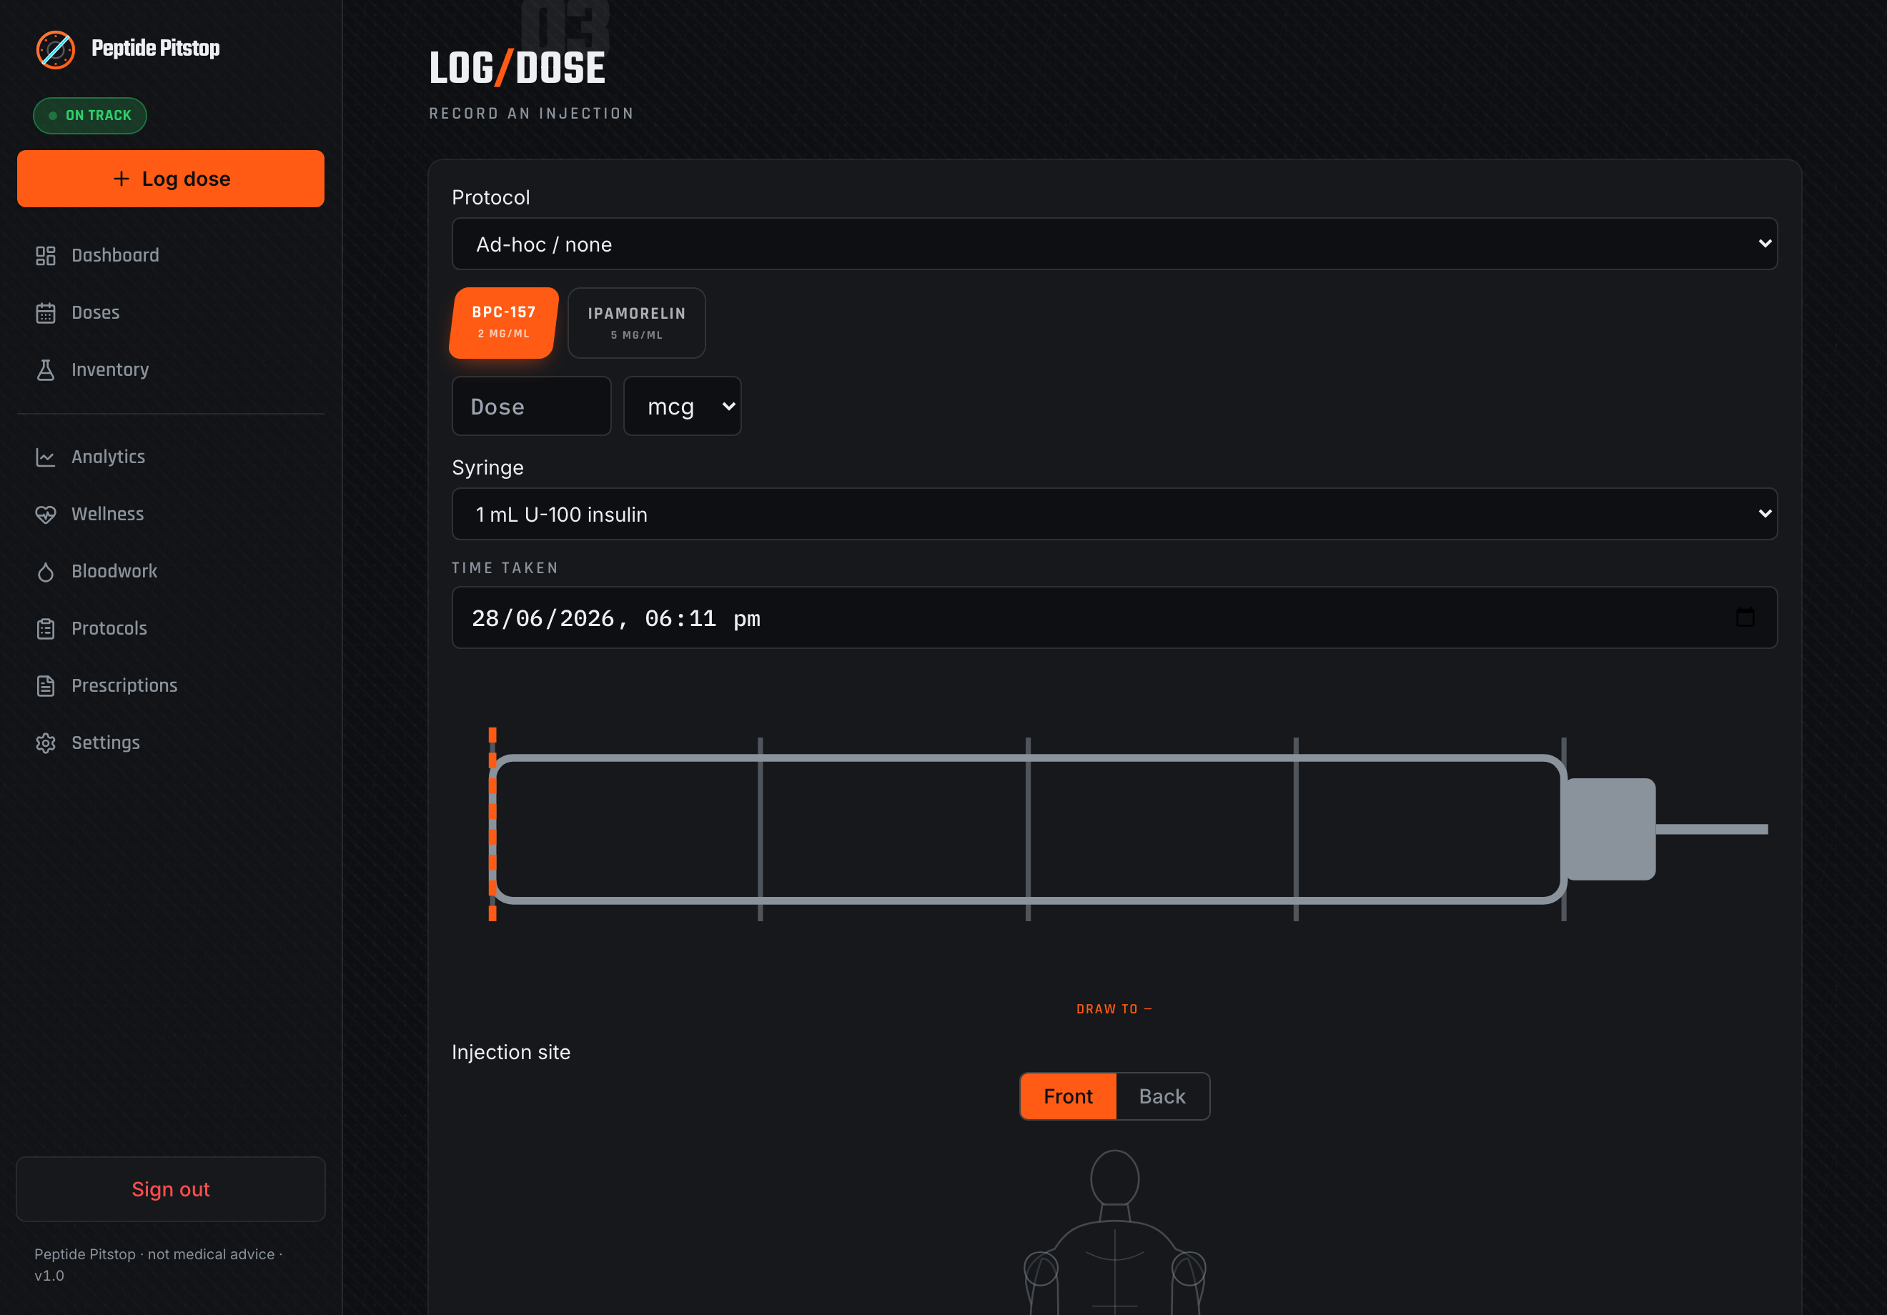1887x1315 pixels.
Task: Go to Protocols page
Action: pos(171,628)
